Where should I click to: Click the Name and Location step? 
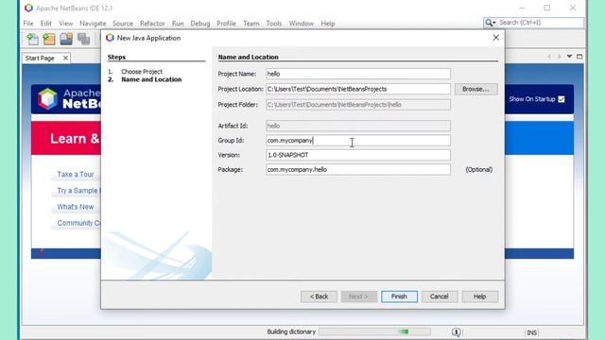pos(151,79)
